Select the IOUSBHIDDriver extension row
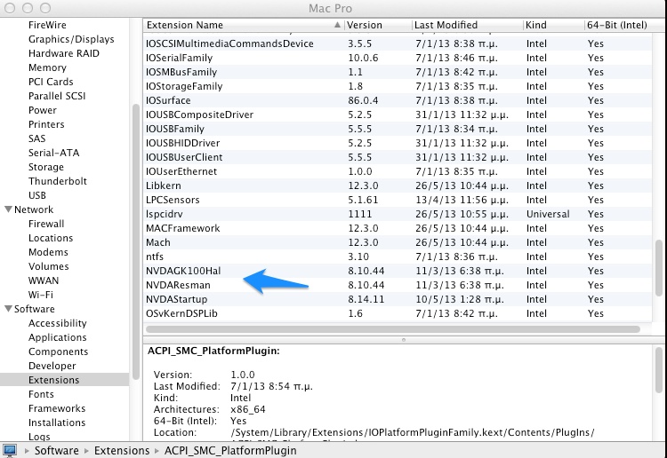This screenshot has width=667, height=458. tap(398, 143)
